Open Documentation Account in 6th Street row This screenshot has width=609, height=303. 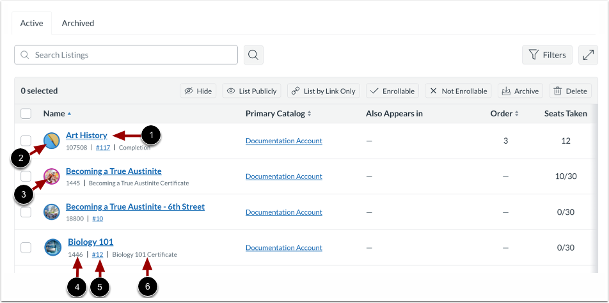(284, 212)
